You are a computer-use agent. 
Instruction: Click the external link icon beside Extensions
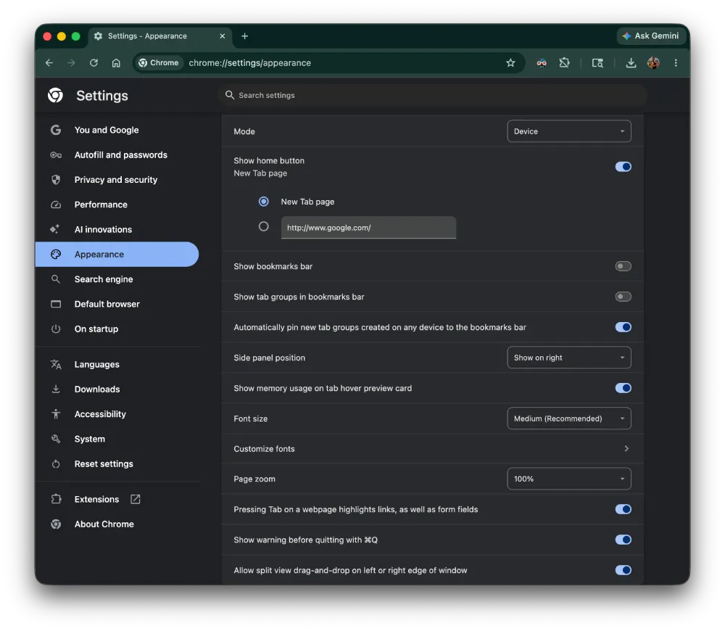coord(136,499)
